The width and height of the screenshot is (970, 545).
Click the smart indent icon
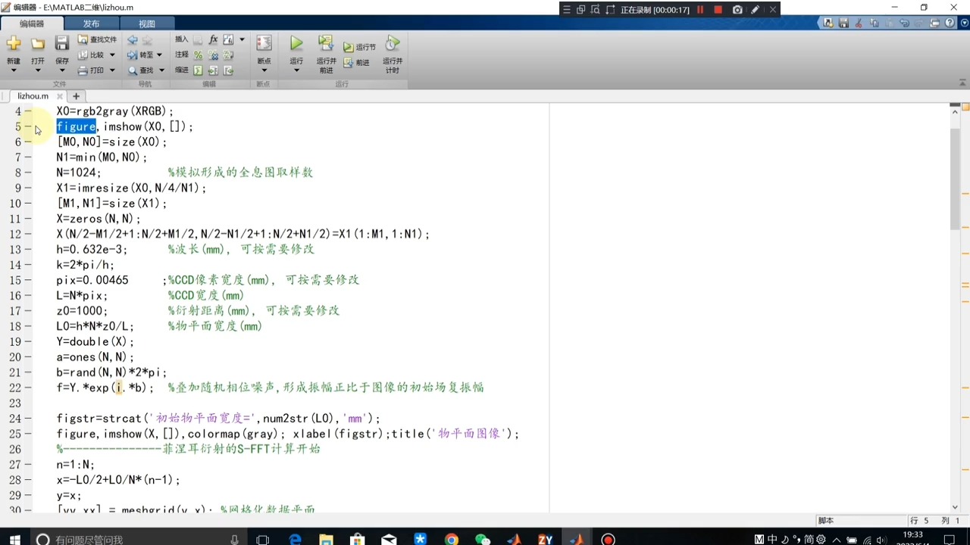tap(198, 70)
